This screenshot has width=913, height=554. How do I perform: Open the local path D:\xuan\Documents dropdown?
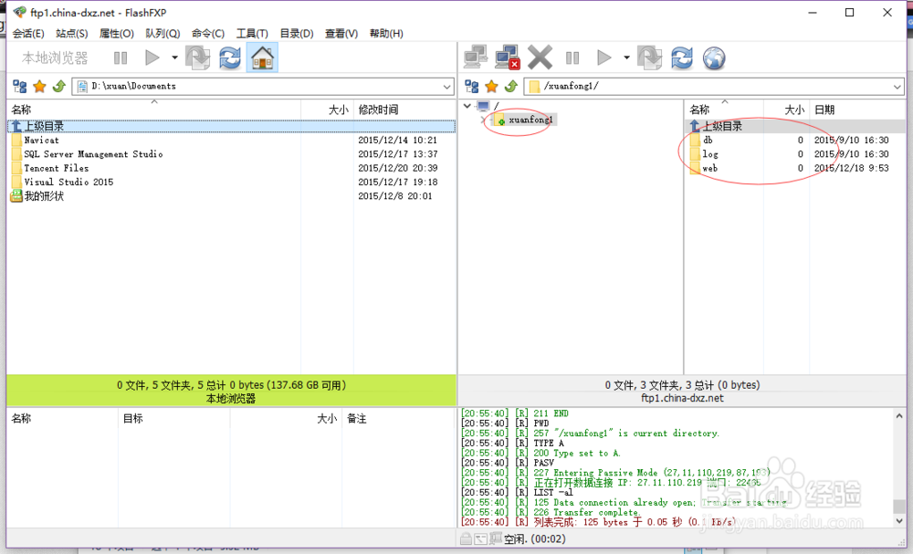pos(446,87)
